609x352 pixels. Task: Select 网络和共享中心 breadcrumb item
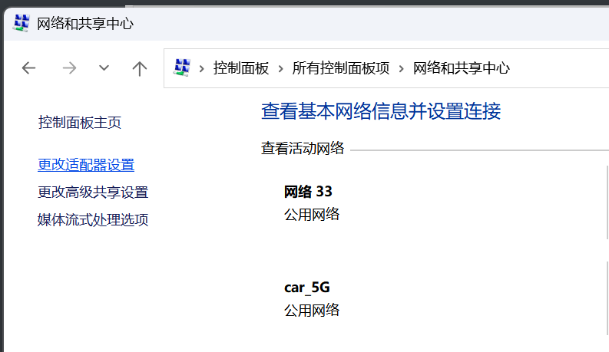pyautogui.click(x=461, y=68)
